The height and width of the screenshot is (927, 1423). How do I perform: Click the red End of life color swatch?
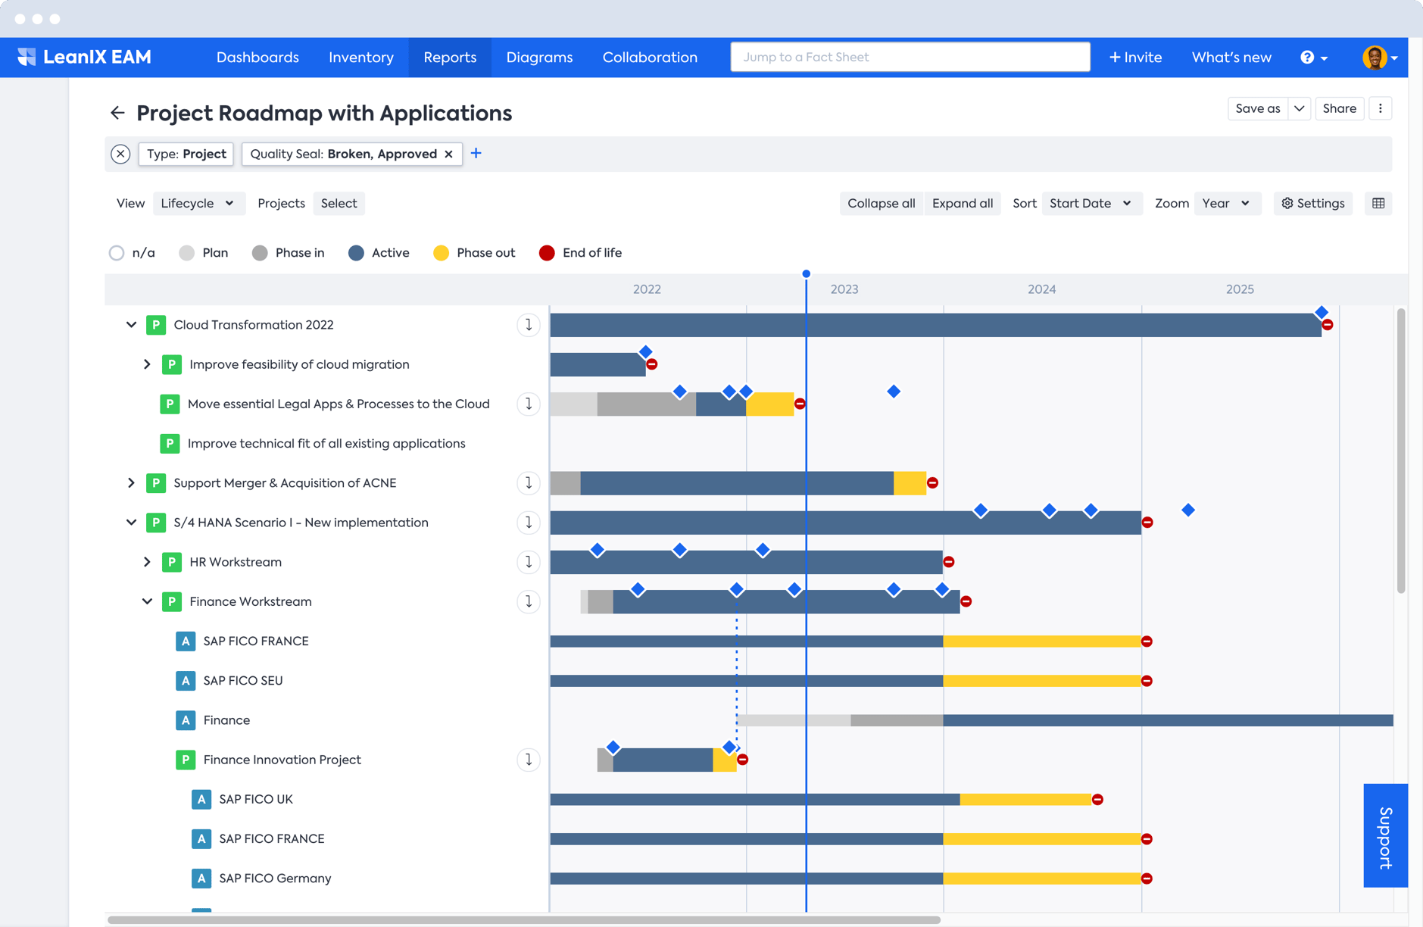[546, 253]
